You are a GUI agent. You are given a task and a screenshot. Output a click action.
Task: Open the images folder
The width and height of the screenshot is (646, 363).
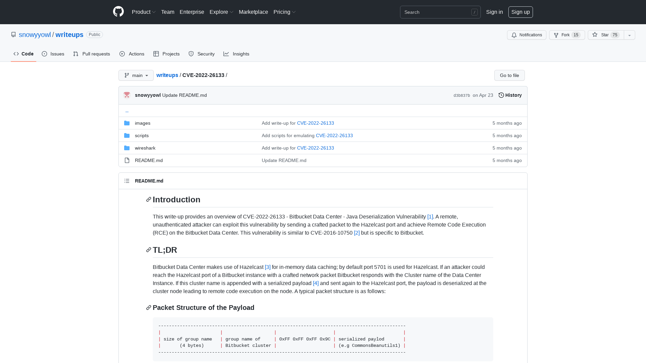point(143,123)
